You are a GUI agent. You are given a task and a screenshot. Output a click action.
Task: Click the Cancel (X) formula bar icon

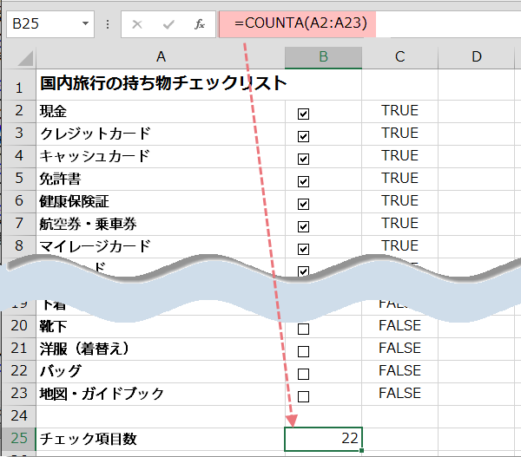136,24
